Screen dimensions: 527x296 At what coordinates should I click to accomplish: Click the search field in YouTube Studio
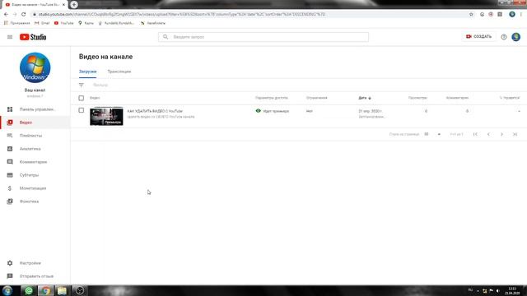263,37
